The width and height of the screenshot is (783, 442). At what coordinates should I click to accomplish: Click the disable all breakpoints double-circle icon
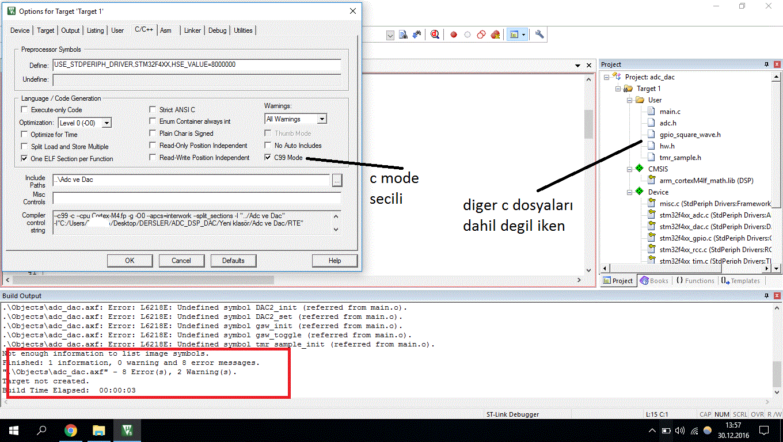point(481,35)
